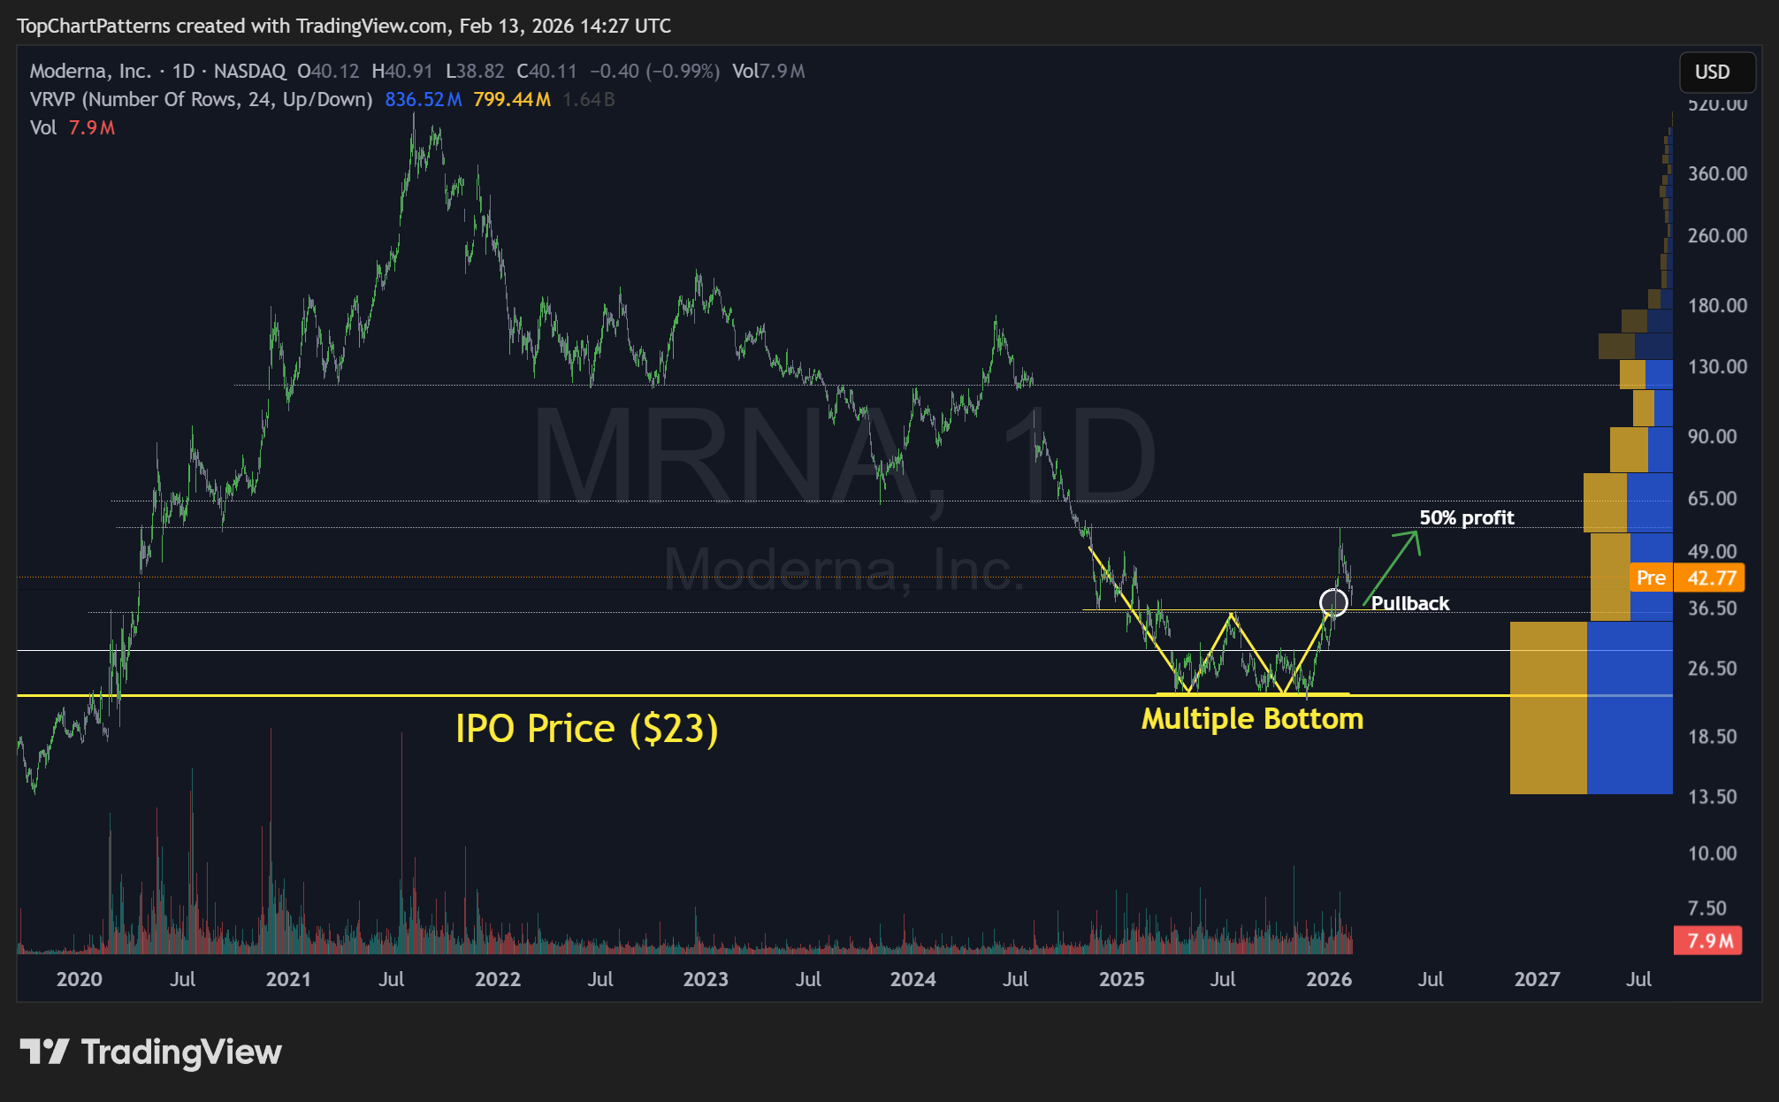Click the white pullback circle marker
The height and width of the screenshot is (1102, 1779).
tap(1333, 603)
